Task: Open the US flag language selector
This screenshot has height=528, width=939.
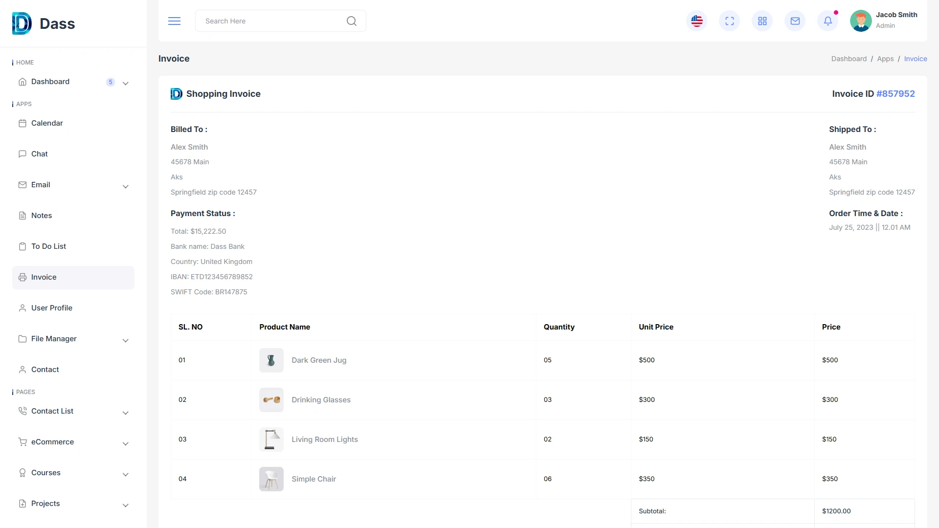Action: tap(696, 21)
